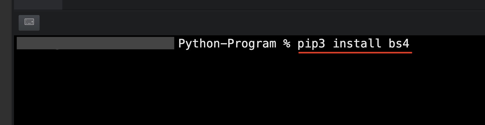Click the space between pip3 and install
Viewport: 485px width, 125px height.
pos(329,44)
